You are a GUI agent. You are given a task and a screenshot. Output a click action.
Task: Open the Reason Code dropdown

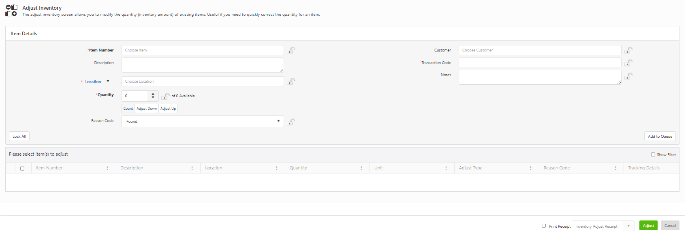pos(203,121)
